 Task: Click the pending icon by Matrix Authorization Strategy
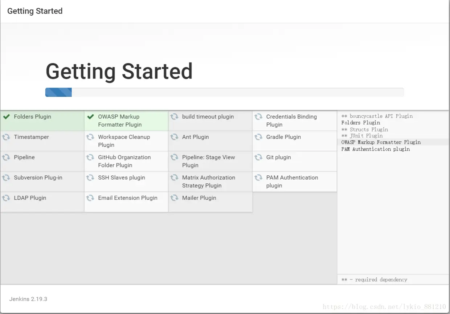tap(175, 178)
